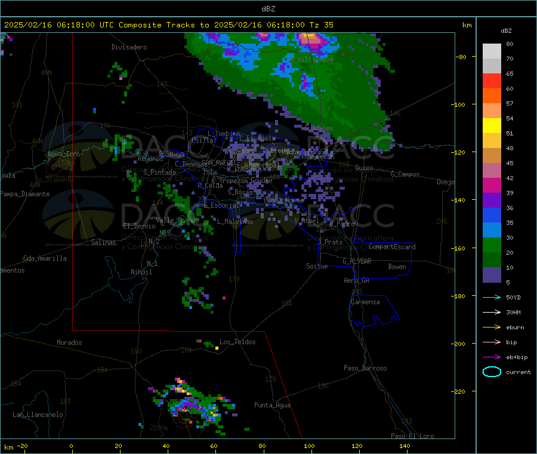Click the cyan current ellipse icon
The height and width of the screenshot is (454, 537).
pyautogui.click(x=492, y=372)
